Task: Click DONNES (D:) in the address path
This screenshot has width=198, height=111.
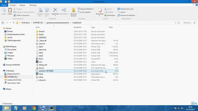Action: coord(38,23)
